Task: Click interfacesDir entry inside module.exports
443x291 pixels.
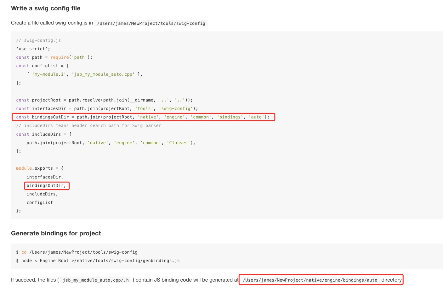Action: (x=45, y=177)
